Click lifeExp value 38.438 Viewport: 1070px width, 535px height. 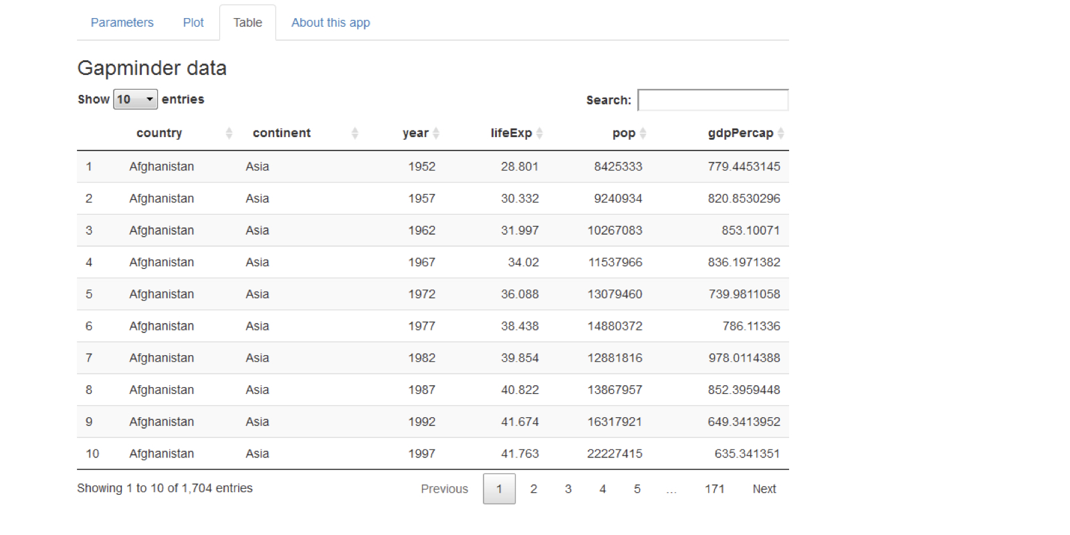click(520, 326)
